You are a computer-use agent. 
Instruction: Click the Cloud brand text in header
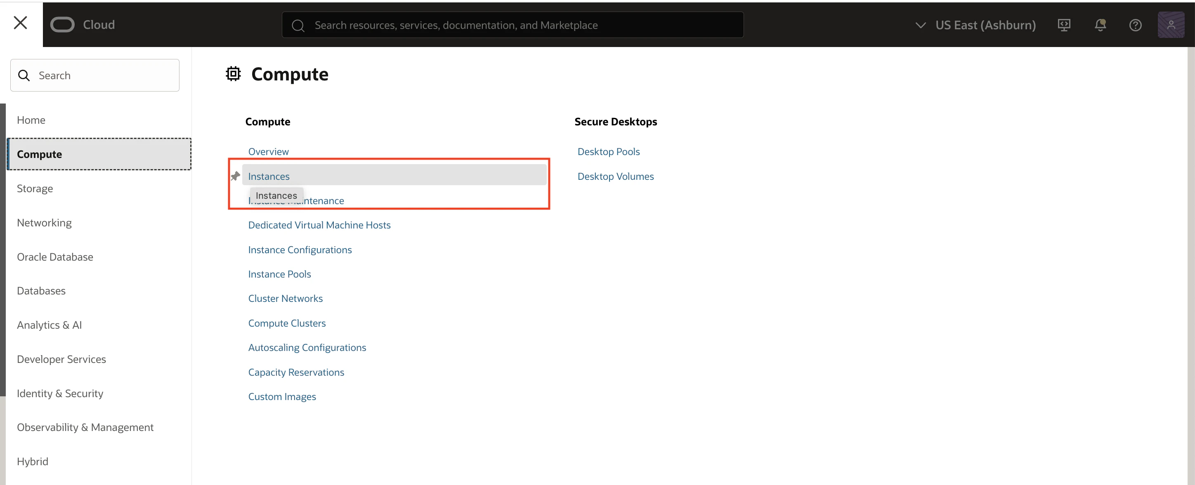coord(99,25)
